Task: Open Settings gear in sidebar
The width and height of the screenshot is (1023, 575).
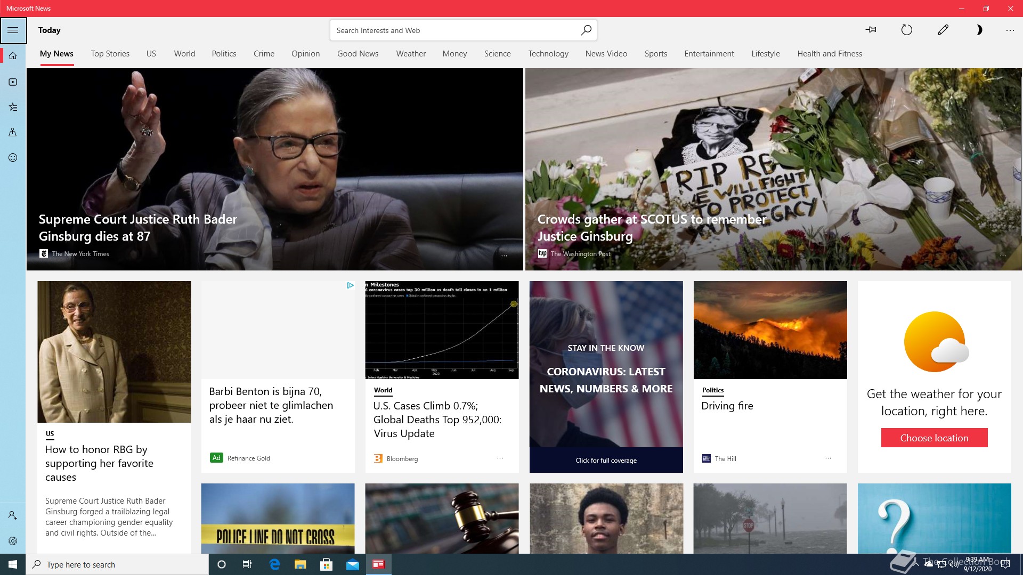Action: point(13,541)
